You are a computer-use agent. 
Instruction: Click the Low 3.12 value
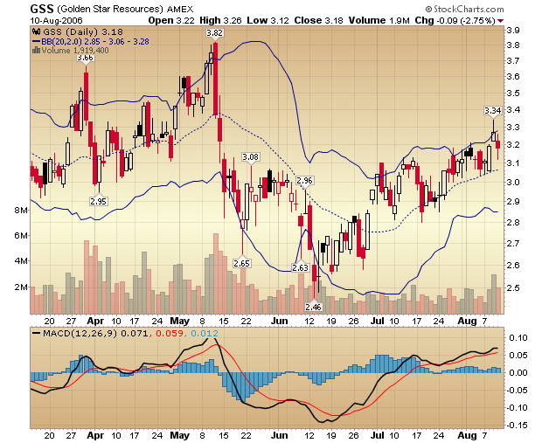coord(268,20)
